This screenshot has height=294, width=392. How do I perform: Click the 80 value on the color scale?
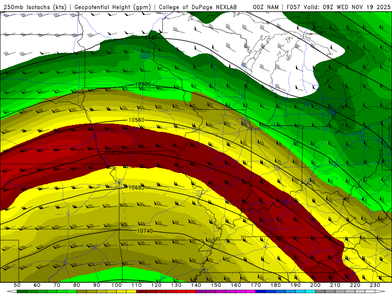click(77, 285)
